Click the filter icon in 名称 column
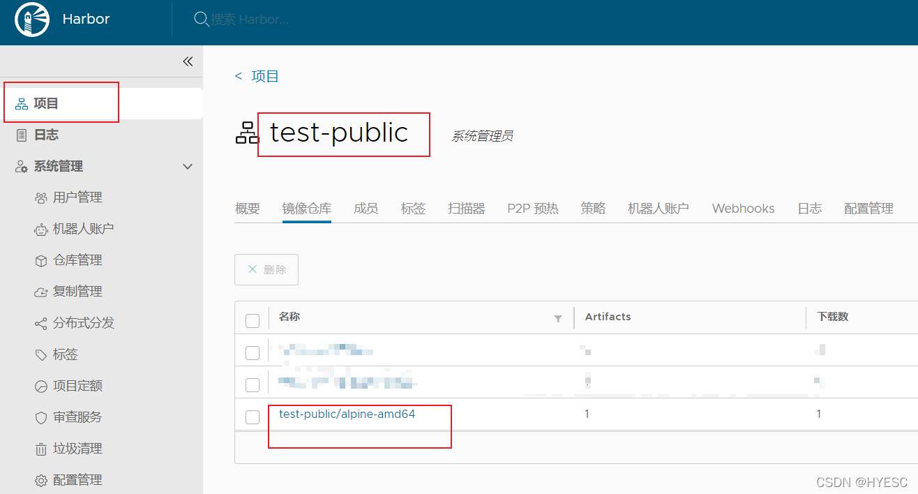Viewport: 918px width, 494px height. [558, 319]
